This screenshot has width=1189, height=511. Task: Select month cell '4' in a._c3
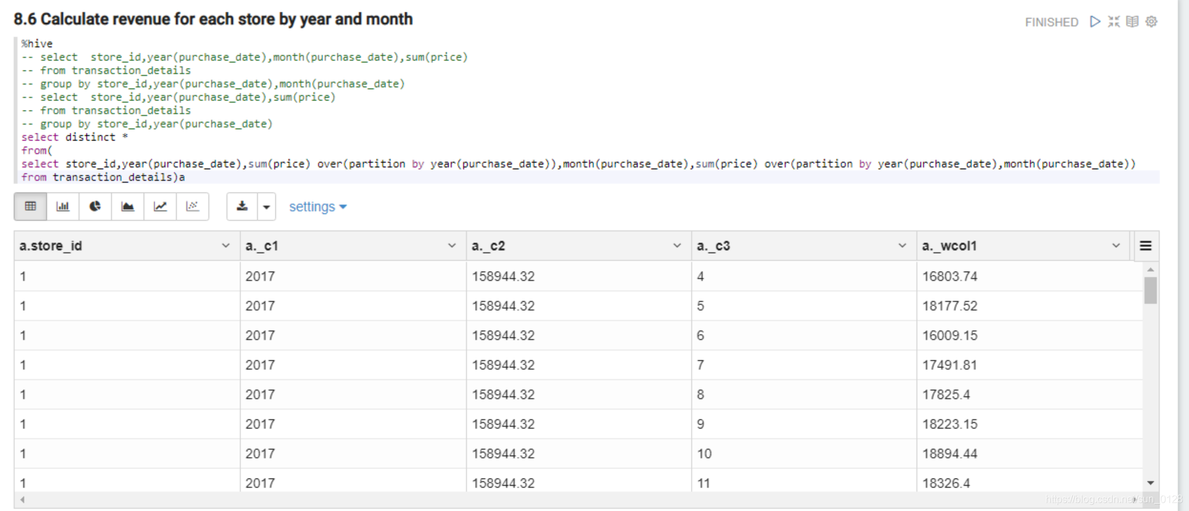click(804, 276)
